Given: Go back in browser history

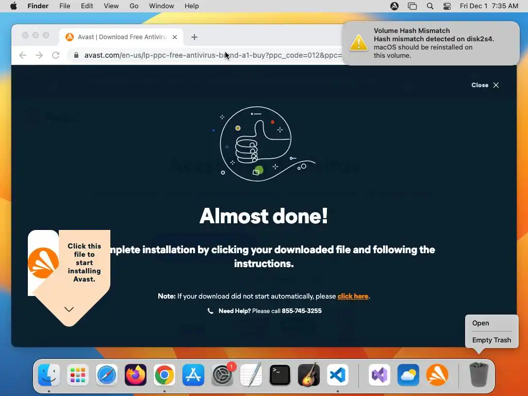Looking at the screenshot, I should coord(23,55).
